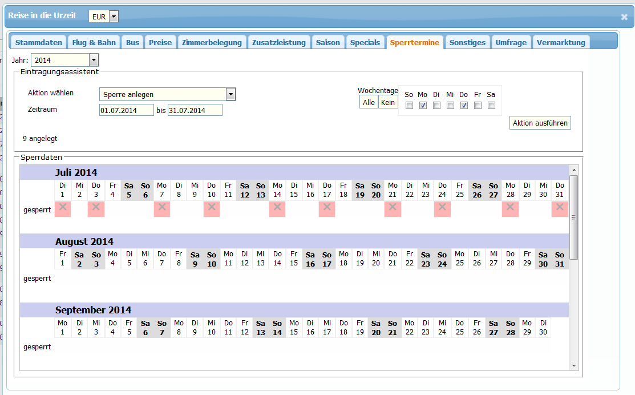Viewport: 635px width, 395px height.
Task: Click the blocked X on July 17
Action: (327, 209)
